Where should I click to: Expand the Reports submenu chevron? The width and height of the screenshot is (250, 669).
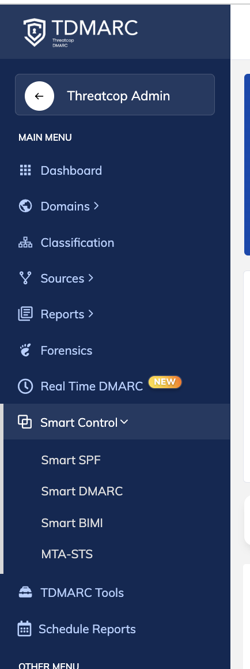pyautogui.click(x=90, y=314)
